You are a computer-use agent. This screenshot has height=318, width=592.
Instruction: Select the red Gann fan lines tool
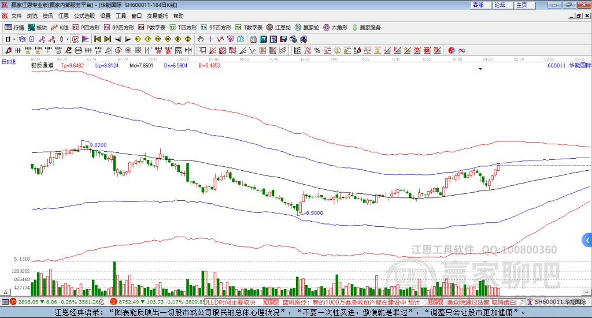pos(213,50)
